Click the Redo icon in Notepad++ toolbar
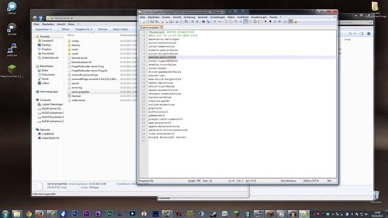Screen dimensions: 388x218 point(197,22)
